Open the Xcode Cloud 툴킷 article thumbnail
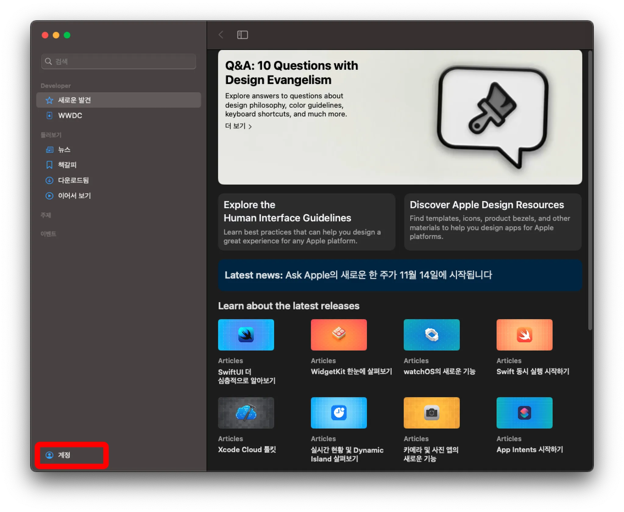 click(x=246, y=413)
